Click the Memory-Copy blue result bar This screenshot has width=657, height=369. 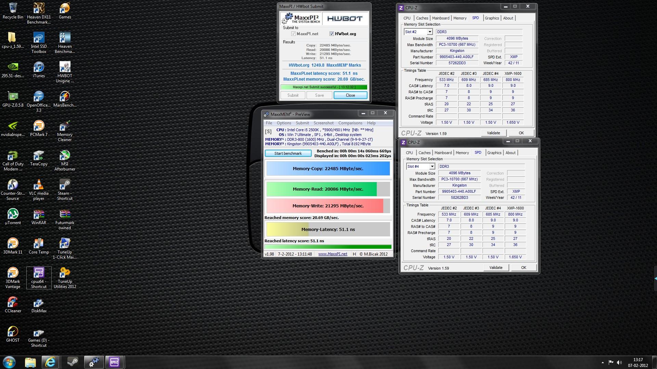point(328,168)
